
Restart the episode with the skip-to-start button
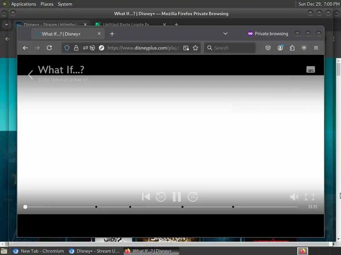point(146,197)
